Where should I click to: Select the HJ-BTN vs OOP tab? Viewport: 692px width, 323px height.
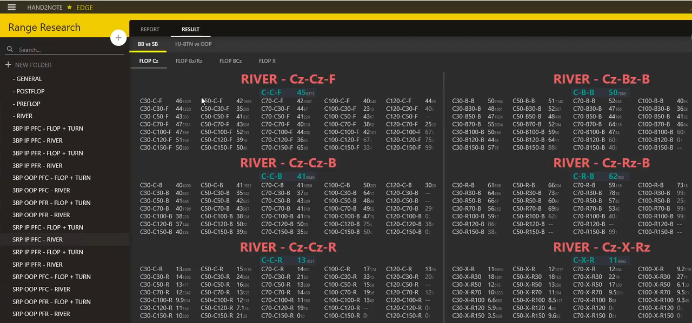click(193, 44)
